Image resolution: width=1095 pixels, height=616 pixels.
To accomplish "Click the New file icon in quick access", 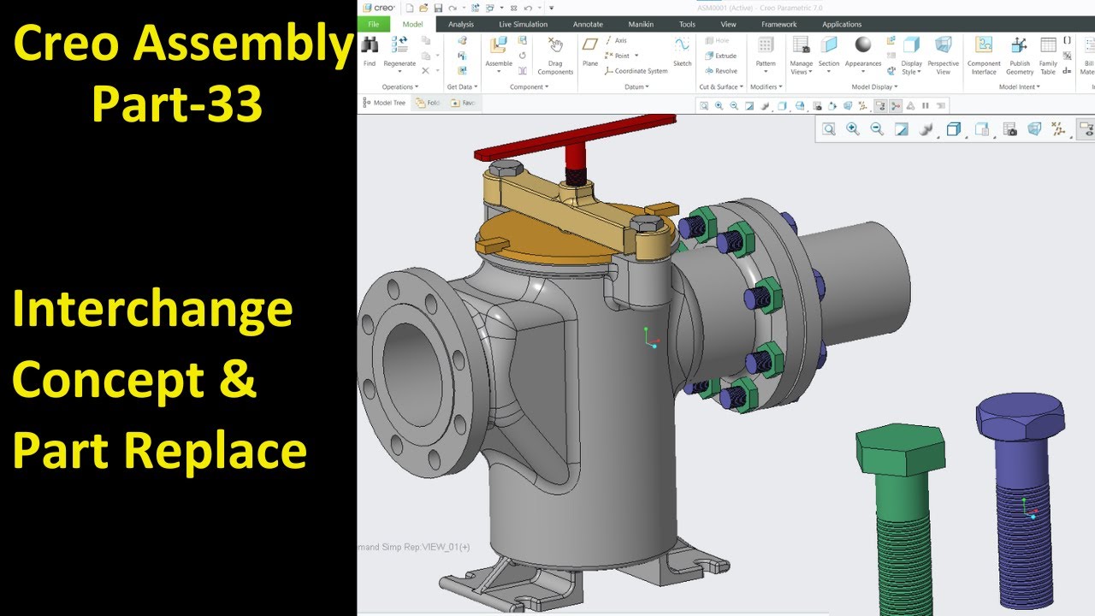I will pyautogui.click(x=410, y=8).
